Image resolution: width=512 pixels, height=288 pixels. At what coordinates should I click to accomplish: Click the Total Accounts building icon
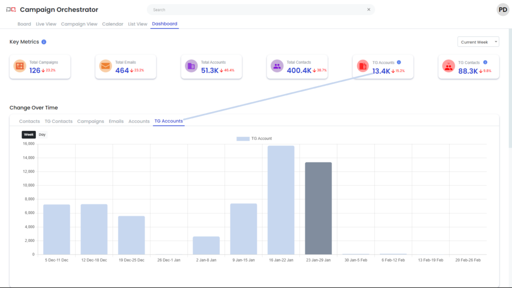191,66
